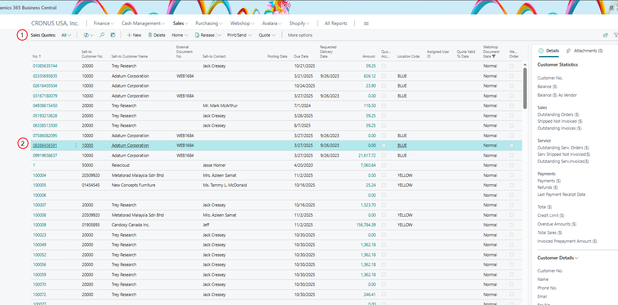Open the Purchasing menu
Viewport: 618px width, 305px height.
[x=209, y=23]
